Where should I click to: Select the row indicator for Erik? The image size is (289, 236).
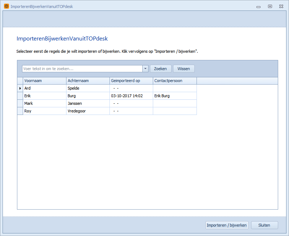click(x=20, y=96)
